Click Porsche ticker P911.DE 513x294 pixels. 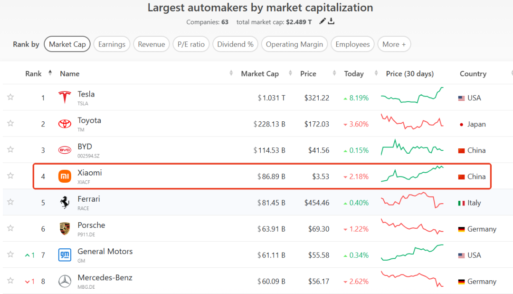[86, 235]
